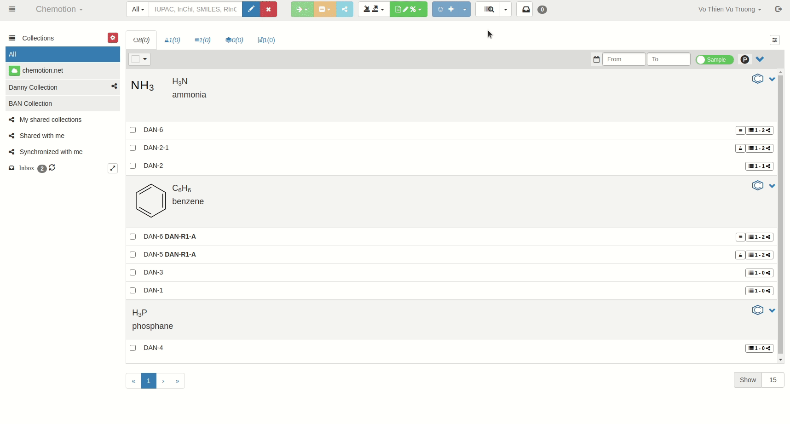The width and height of the screenshot is (790, 424).
Task: Check the DAN-6 checkbox under ammonia
Action: (133, 130)
